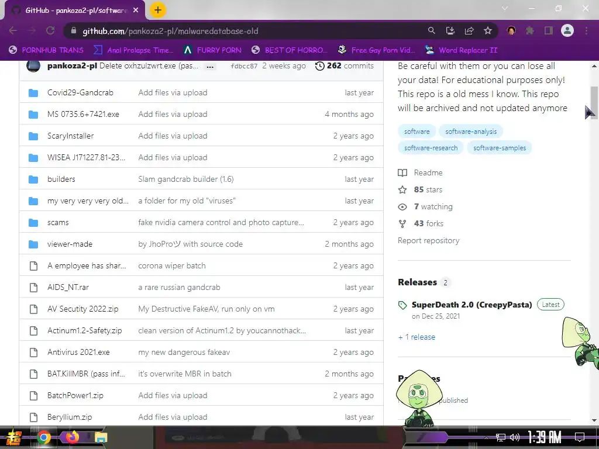Viewport: 599px width, 449px height.
Task: Open pankoza2-pl author avatar
Action: [33, 65]
